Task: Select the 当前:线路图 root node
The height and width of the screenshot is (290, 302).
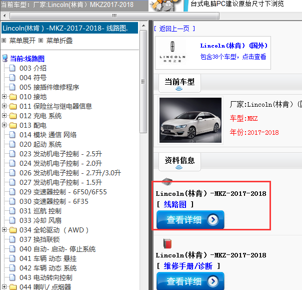Action: click(x=27, y=59)
